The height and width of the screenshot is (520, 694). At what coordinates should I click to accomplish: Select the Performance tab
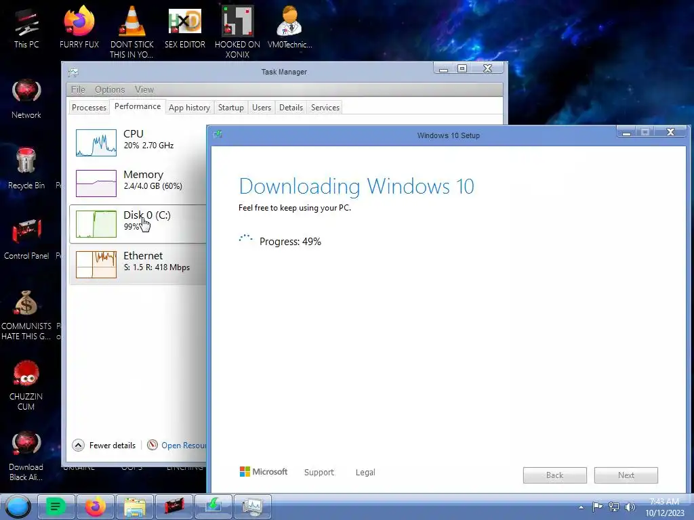(138, 106)
